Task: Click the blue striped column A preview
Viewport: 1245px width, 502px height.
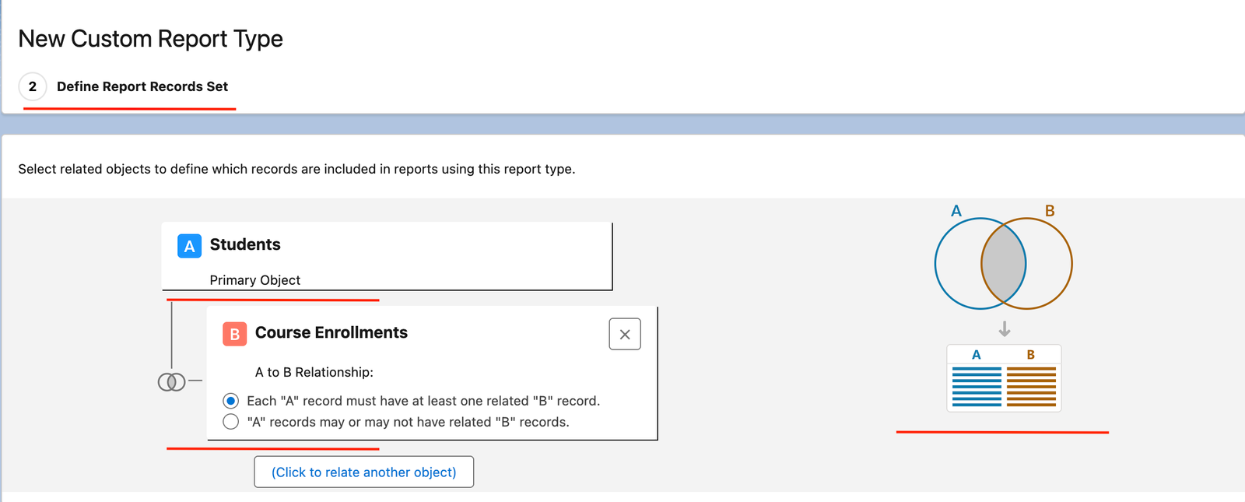Action: click(x=977, y=386)
